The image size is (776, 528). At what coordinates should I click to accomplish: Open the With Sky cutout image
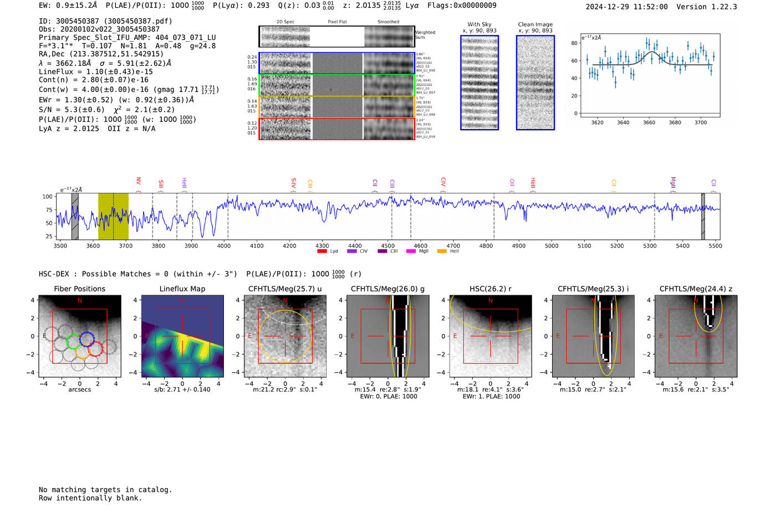click(479, 83)
